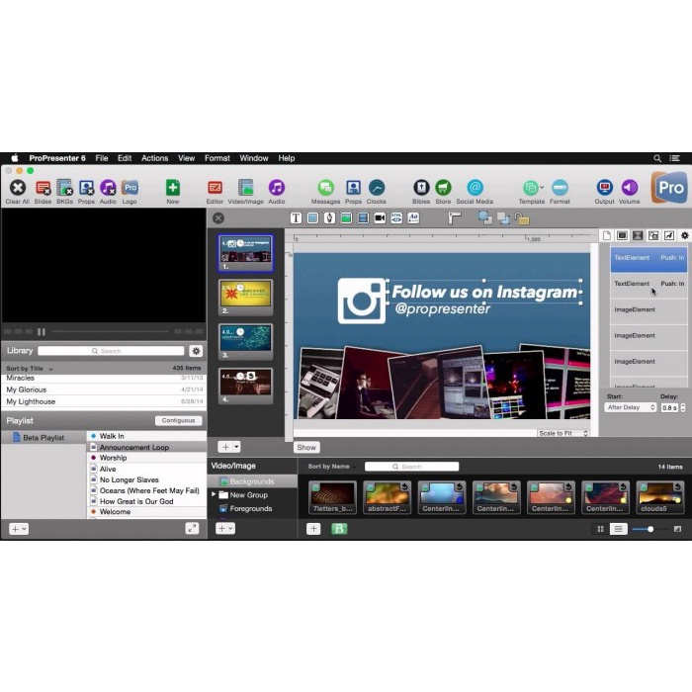Open the File menu
This screenshot has width=692, height=692.
102,158
